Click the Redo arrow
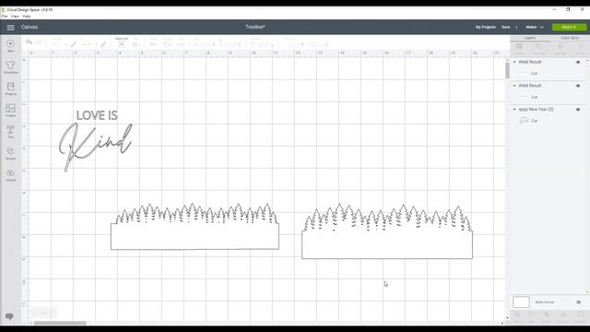 (x=39, y=42)
